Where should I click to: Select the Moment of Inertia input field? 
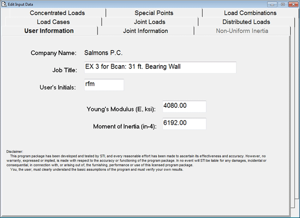[x=184, y=124]
